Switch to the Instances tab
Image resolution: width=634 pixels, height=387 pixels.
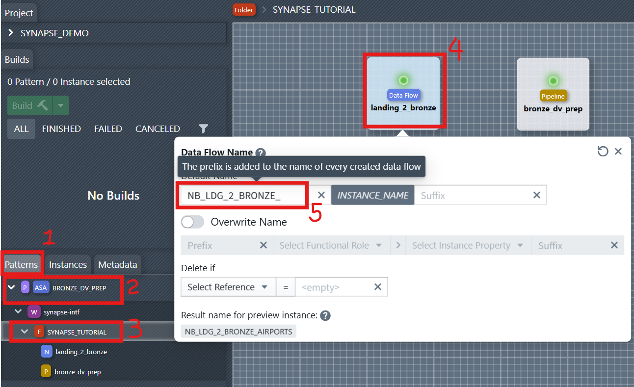coord(68,265)
